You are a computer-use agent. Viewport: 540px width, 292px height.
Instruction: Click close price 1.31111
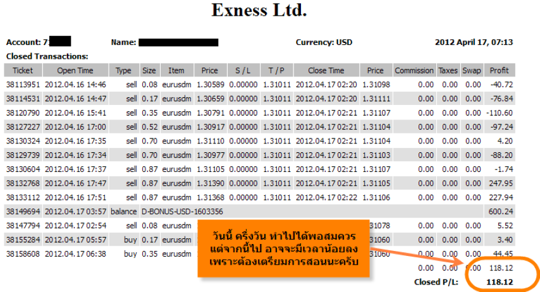pyautogui.click(x=376, y=99)
